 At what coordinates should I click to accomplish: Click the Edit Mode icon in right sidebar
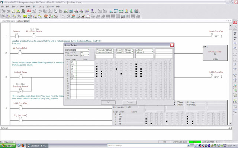click(235, 23)
